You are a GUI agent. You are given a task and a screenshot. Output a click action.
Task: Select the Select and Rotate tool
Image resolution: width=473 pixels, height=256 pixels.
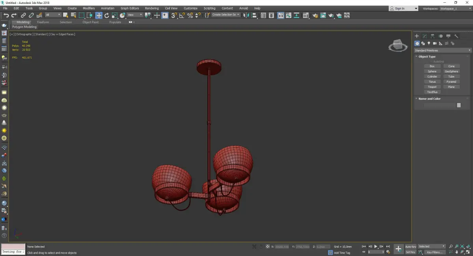click(106, 15)
